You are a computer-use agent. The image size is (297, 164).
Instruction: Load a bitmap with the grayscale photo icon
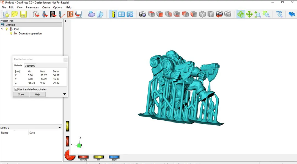[53, 14]
